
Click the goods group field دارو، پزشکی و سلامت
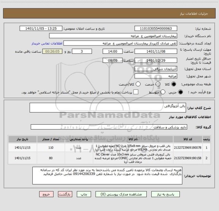(109, 127)
